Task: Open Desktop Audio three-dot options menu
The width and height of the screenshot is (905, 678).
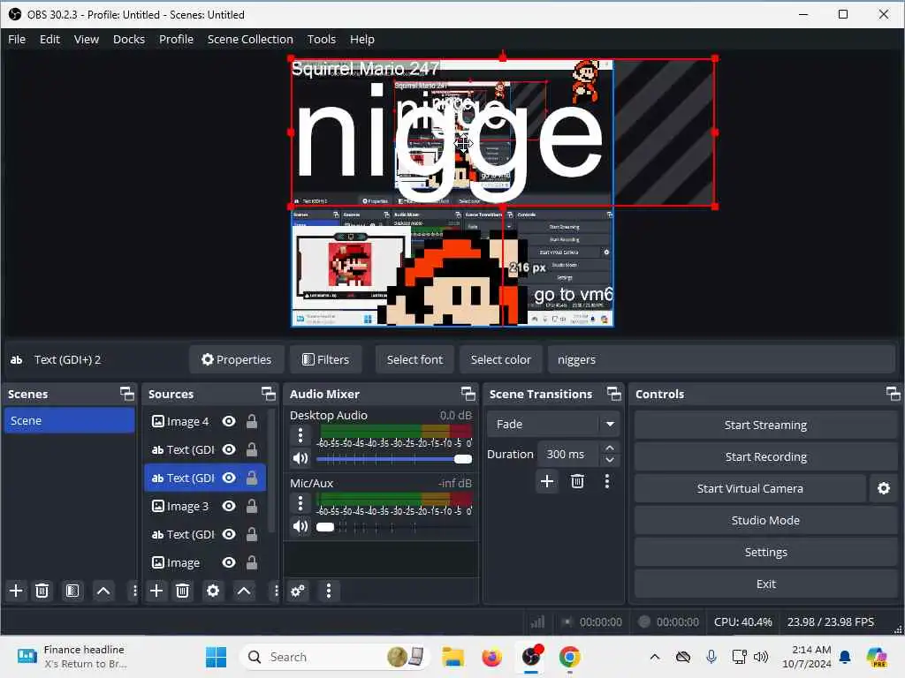Action: [x=300, y=435]
